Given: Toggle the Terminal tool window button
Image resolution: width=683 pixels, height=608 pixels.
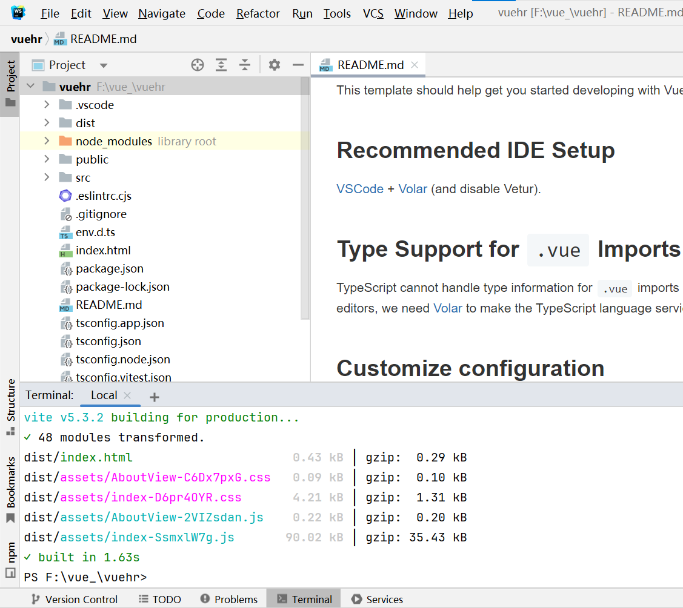Looking at the screenshot, I should tap(304, 600).
